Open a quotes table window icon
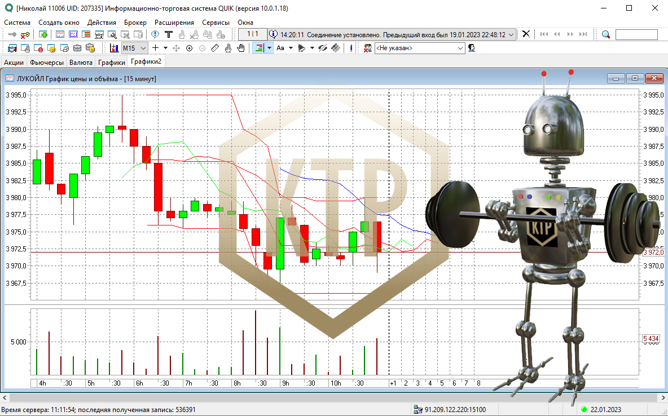 point(60,34)
